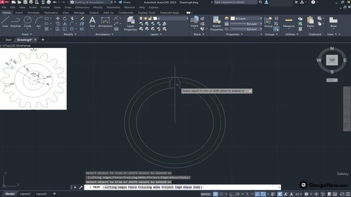Click Match Properties icon
Viewport: 351px width, 197px height.
[217, 24]
